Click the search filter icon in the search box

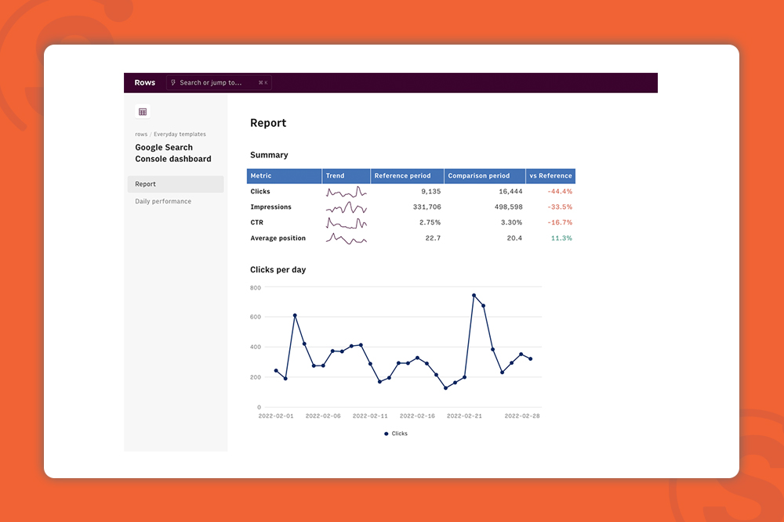(x=173, y=83)
